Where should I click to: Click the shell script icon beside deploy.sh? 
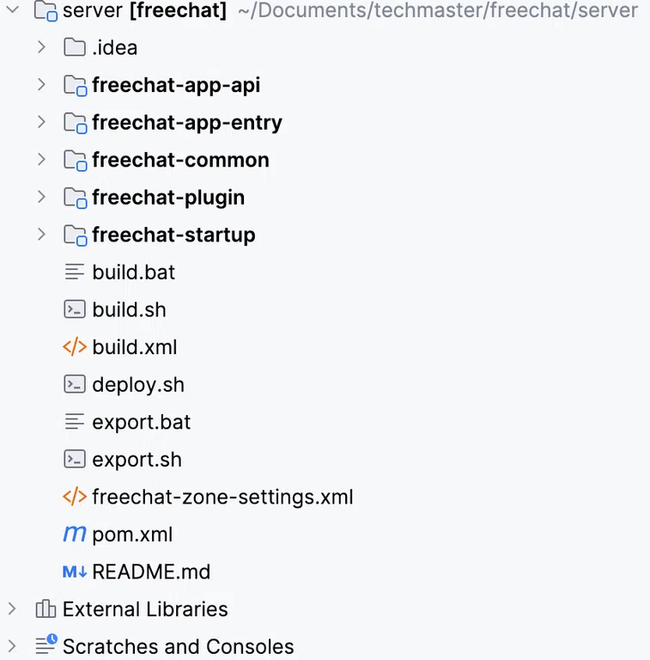click(75, 384)
